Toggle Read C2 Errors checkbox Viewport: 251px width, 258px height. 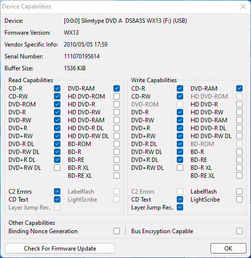57,191
